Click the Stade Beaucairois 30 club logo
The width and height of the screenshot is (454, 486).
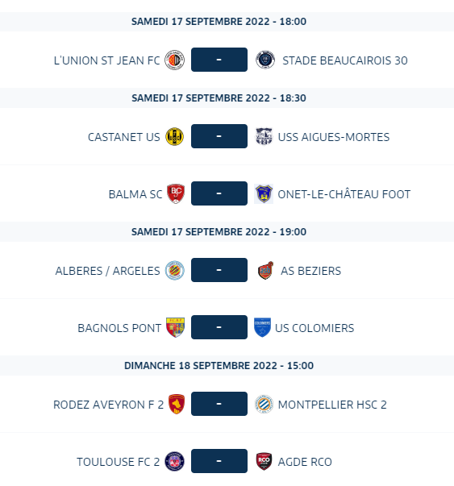pos(265,60)
